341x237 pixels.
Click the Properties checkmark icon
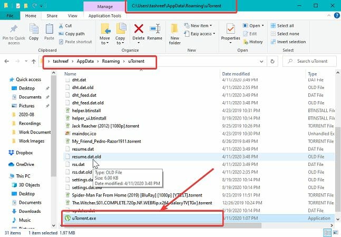(230, 29)
